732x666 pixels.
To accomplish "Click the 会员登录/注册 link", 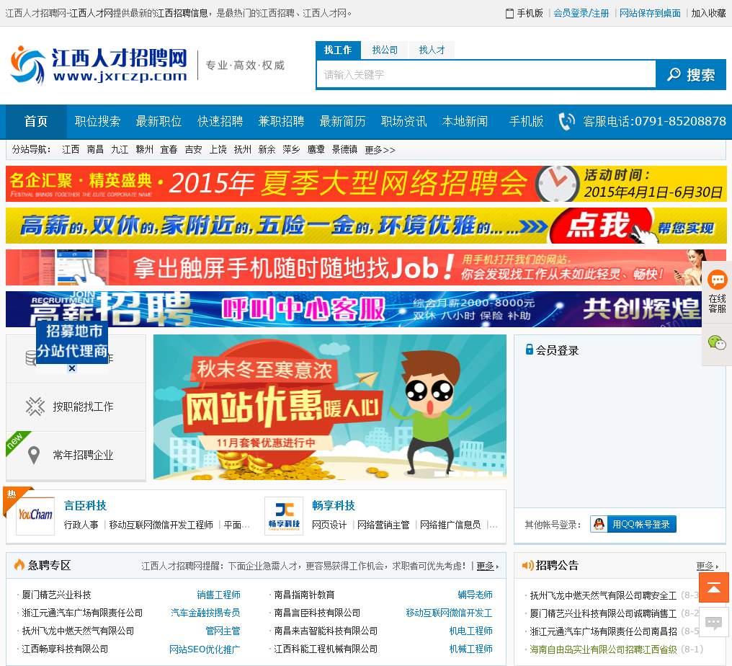I will coord(581,13).
